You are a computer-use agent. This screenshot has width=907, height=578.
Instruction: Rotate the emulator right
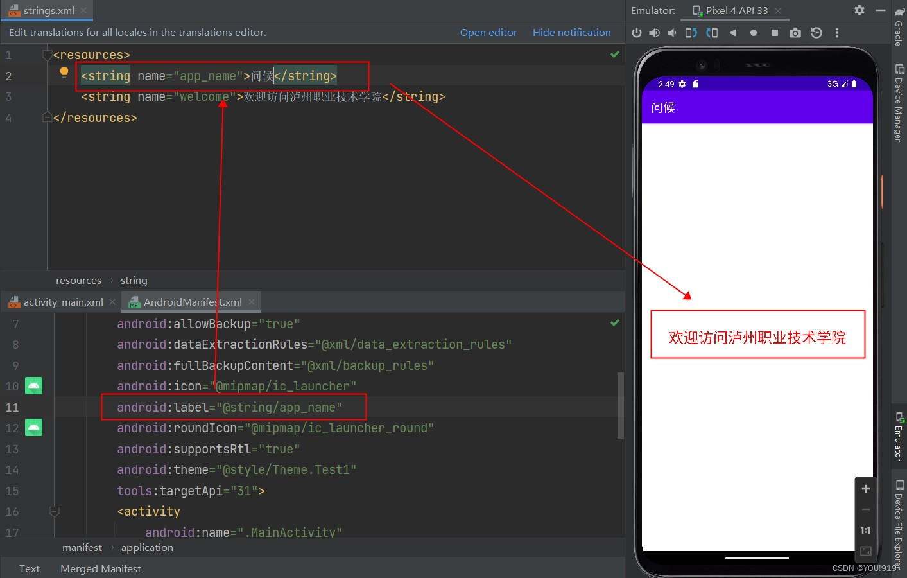pos(712,33)
